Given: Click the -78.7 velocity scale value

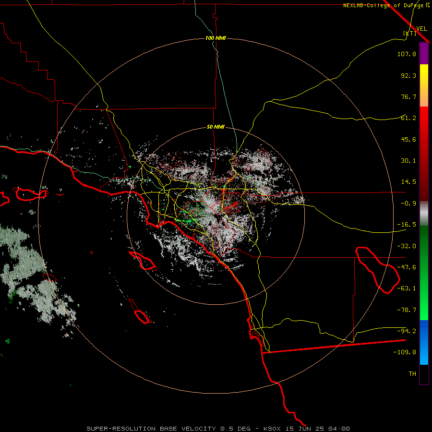Looking at the screenshot, I should (407, 310).
